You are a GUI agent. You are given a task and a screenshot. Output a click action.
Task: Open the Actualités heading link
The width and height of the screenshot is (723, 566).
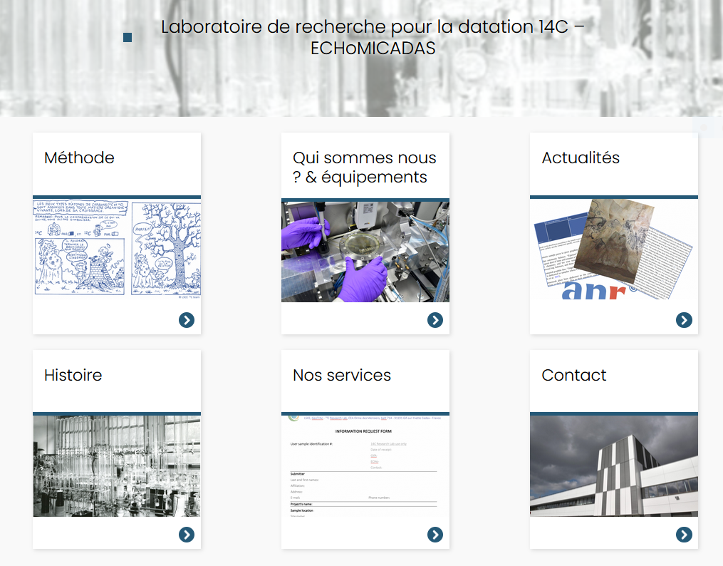581,158
